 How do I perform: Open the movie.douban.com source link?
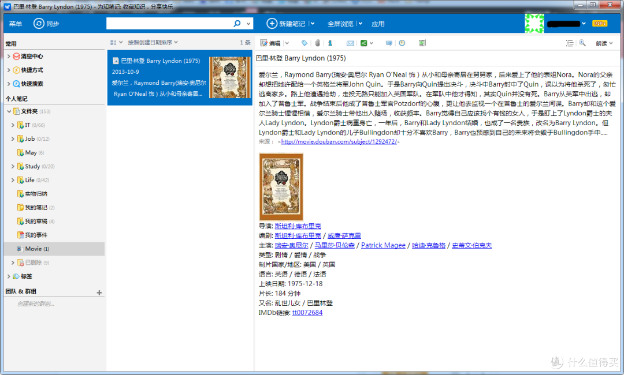coord(339,141)
